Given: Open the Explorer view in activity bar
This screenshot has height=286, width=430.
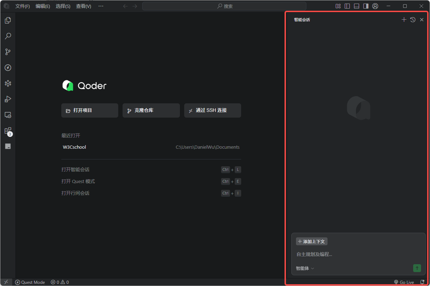Looking at the screenshot, I should click(8, 20).
